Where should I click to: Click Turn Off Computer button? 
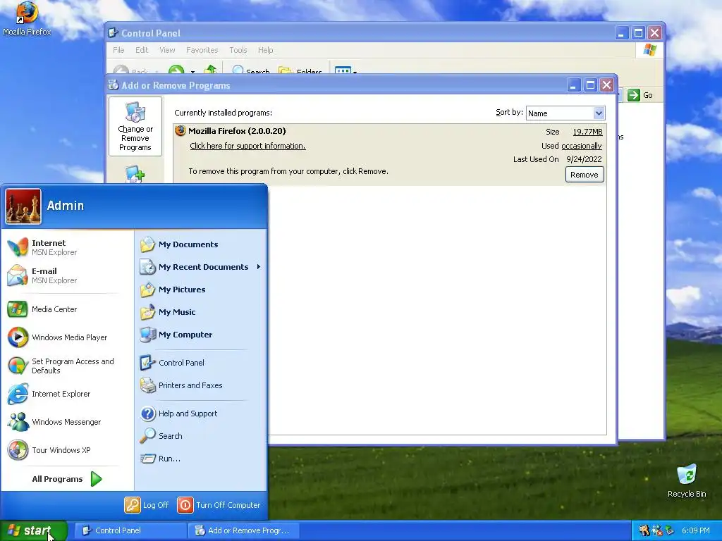coord(219,504)
